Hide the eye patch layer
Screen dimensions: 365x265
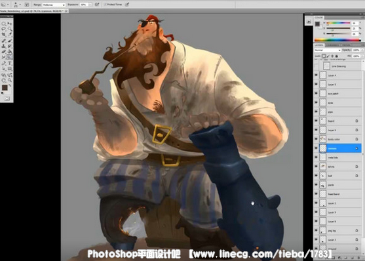click(316, 93)
